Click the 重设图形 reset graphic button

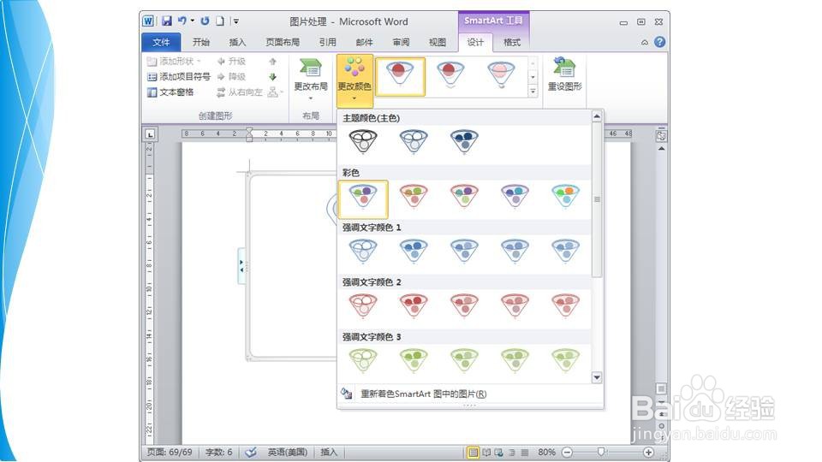click(564, 75)
